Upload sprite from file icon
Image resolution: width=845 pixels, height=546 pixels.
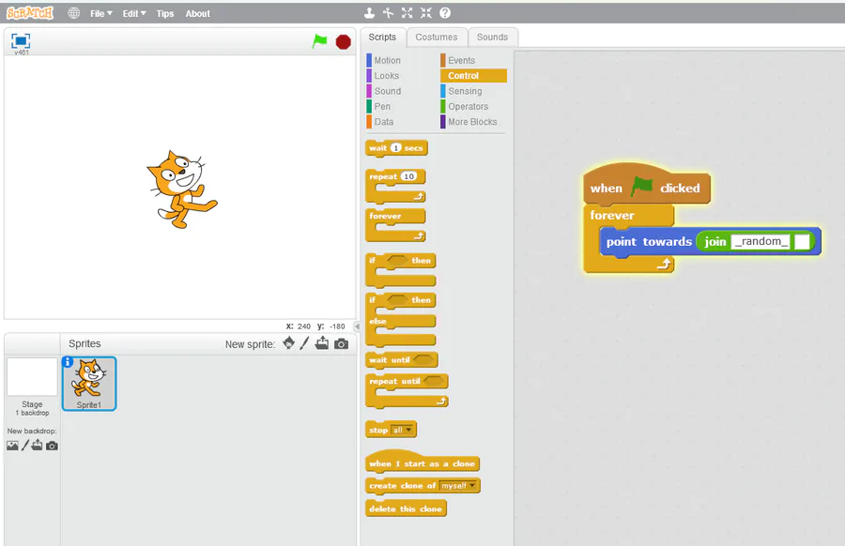(322, 343)
